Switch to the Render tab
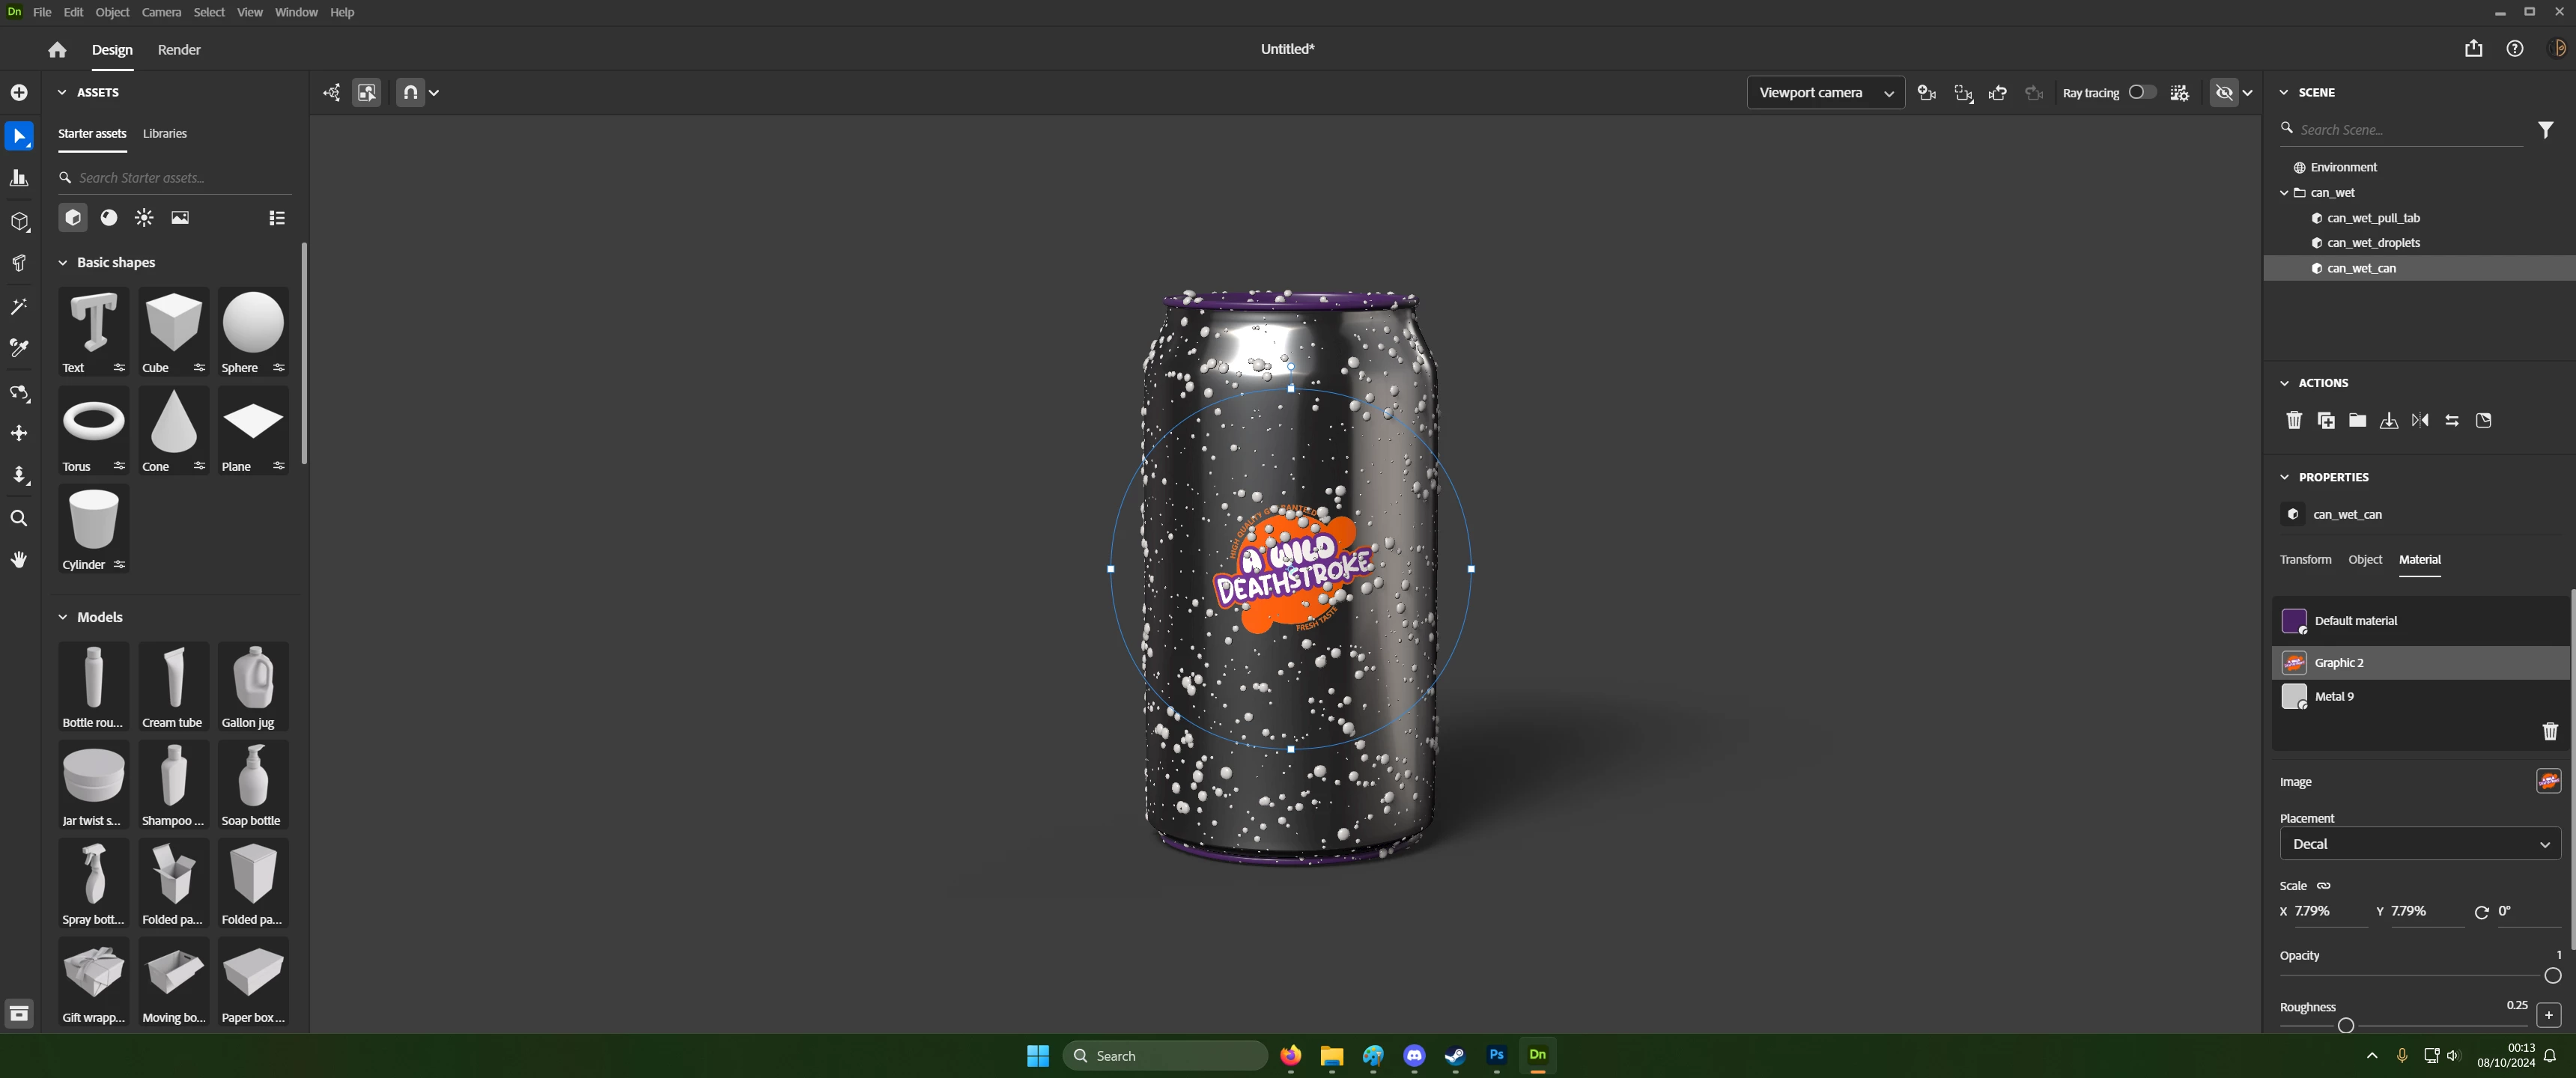 (179, 50)
